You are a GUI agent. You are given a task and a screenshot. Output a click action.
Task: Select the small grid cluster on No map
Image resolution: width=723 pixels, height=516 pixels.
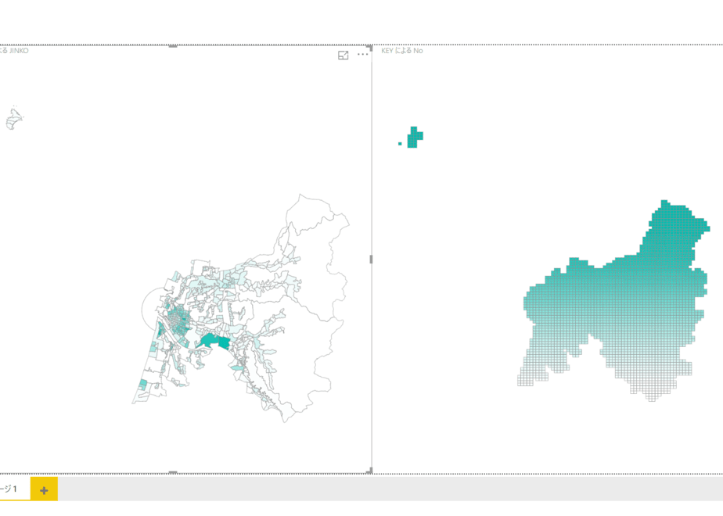pyautogui.click(x=415, y=138)
